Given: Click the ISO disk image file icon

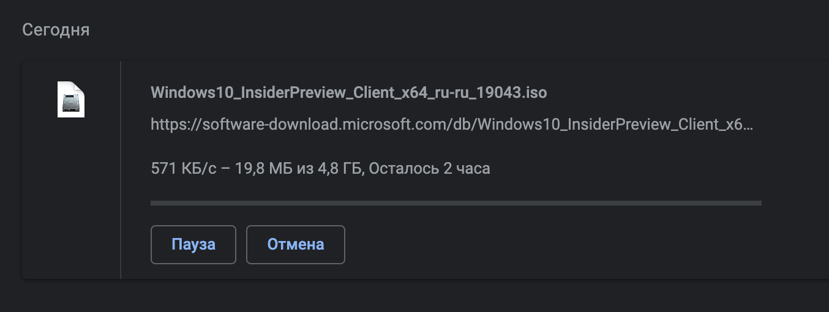Looking at the screenshot, I should coord(71,99).
